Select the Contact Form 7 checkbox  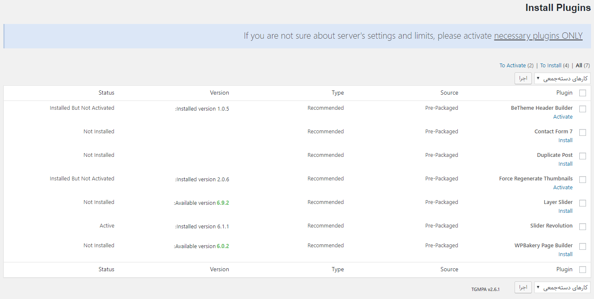[x=583, y=132]
